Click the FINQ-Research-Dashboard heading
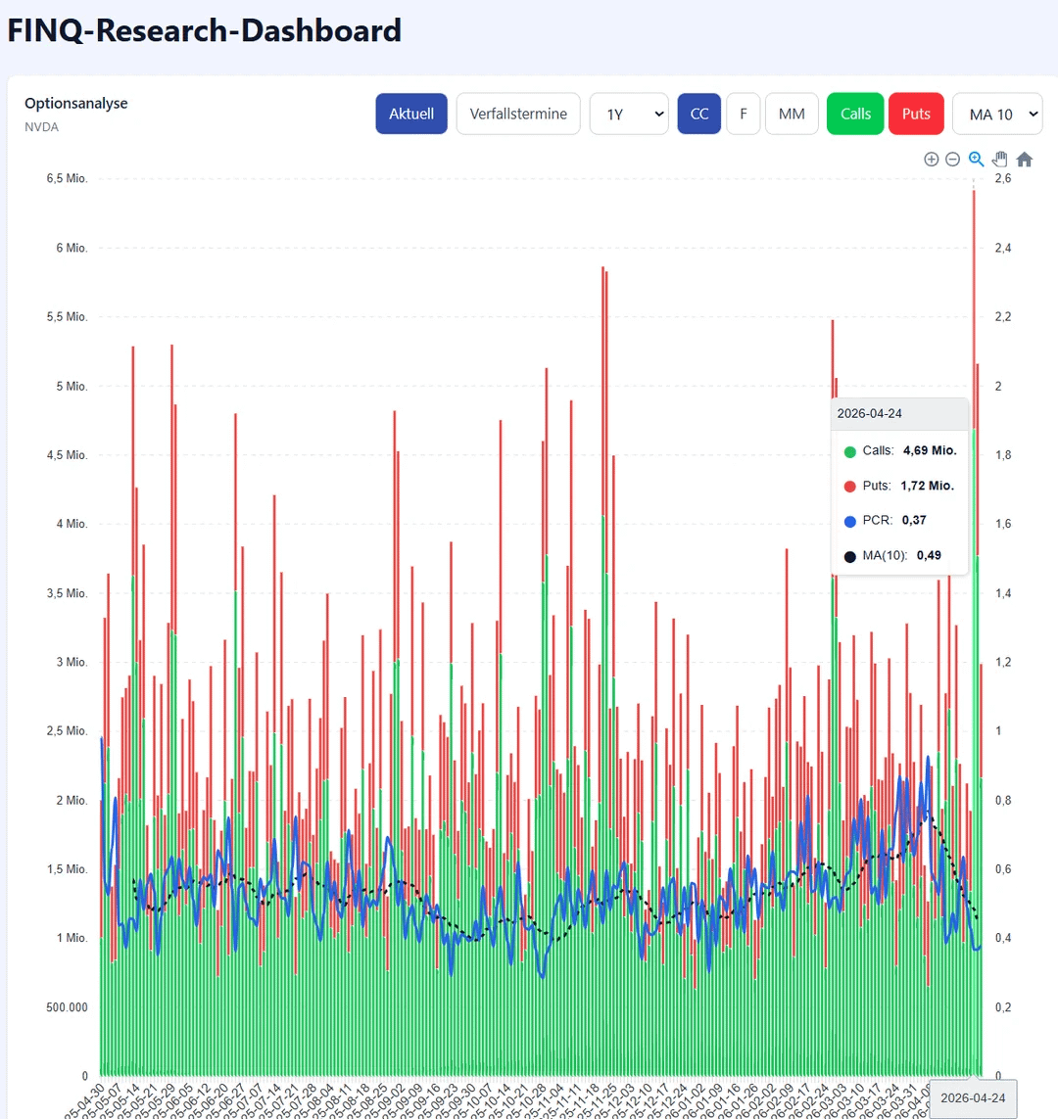Screen dimensions: 1058x1119 pyautogui.click(x=205, y=30)
